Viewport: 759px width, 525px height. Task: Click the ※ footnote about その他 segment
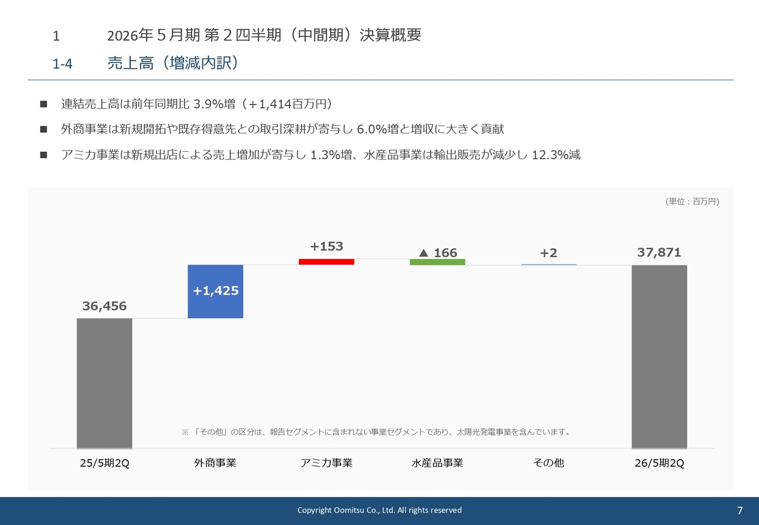375,432
